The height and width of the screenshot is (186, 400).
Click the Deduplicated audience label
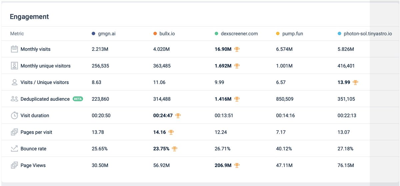[x=45, y=99]
